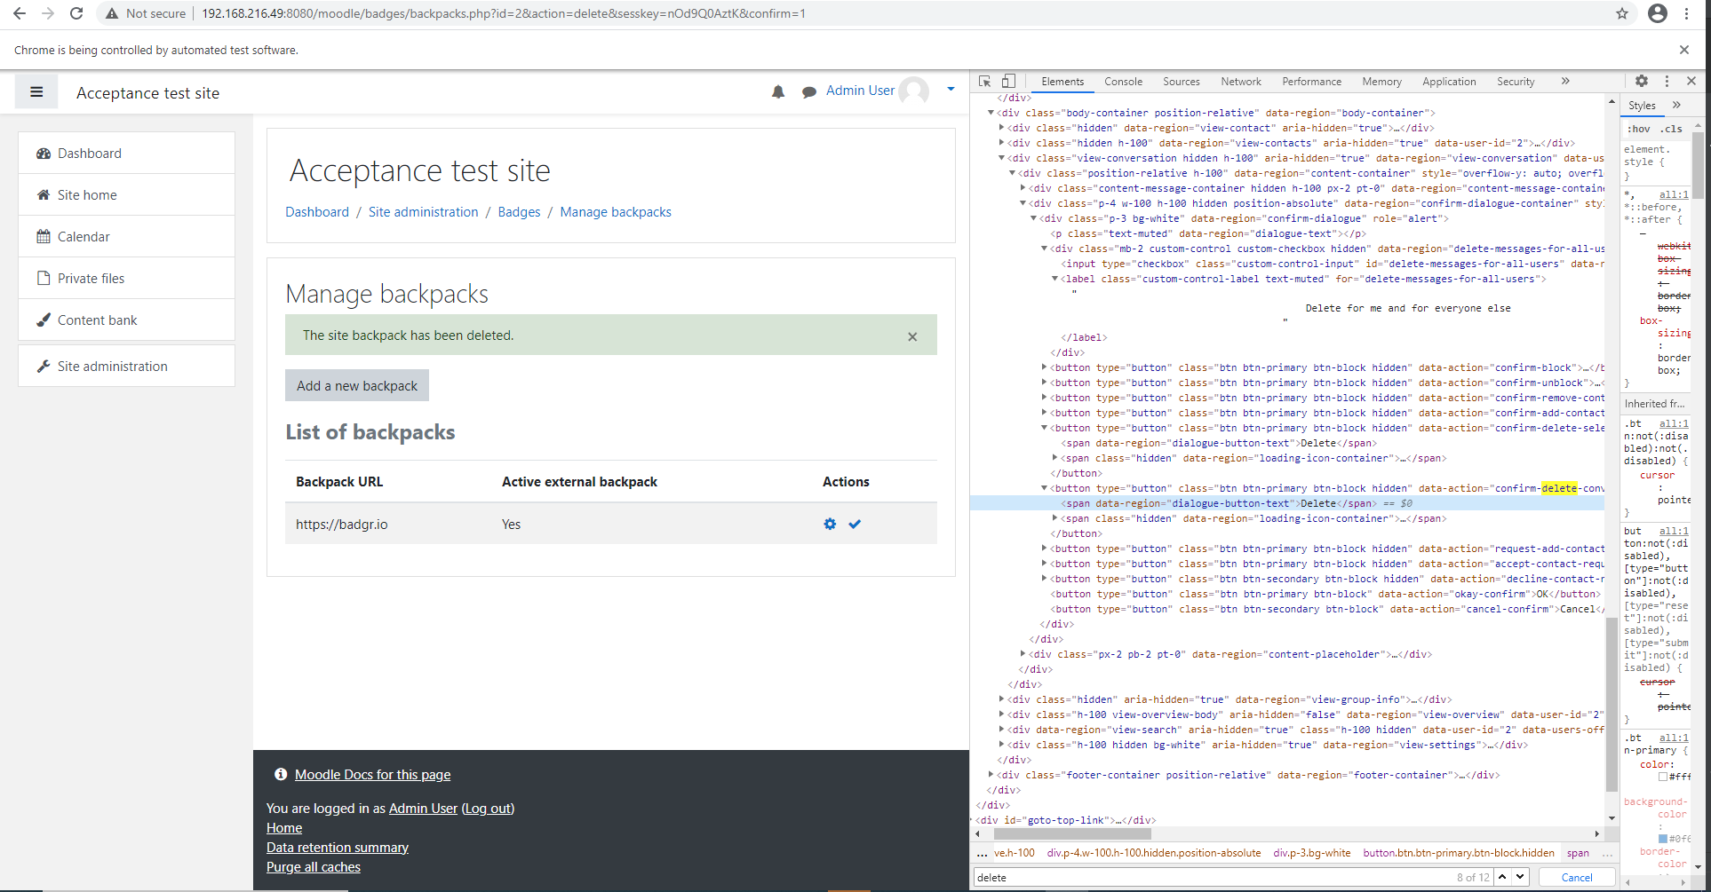Expand the footer-container div node
This screenshot has height=892, width=1711.
coord(991,775)
